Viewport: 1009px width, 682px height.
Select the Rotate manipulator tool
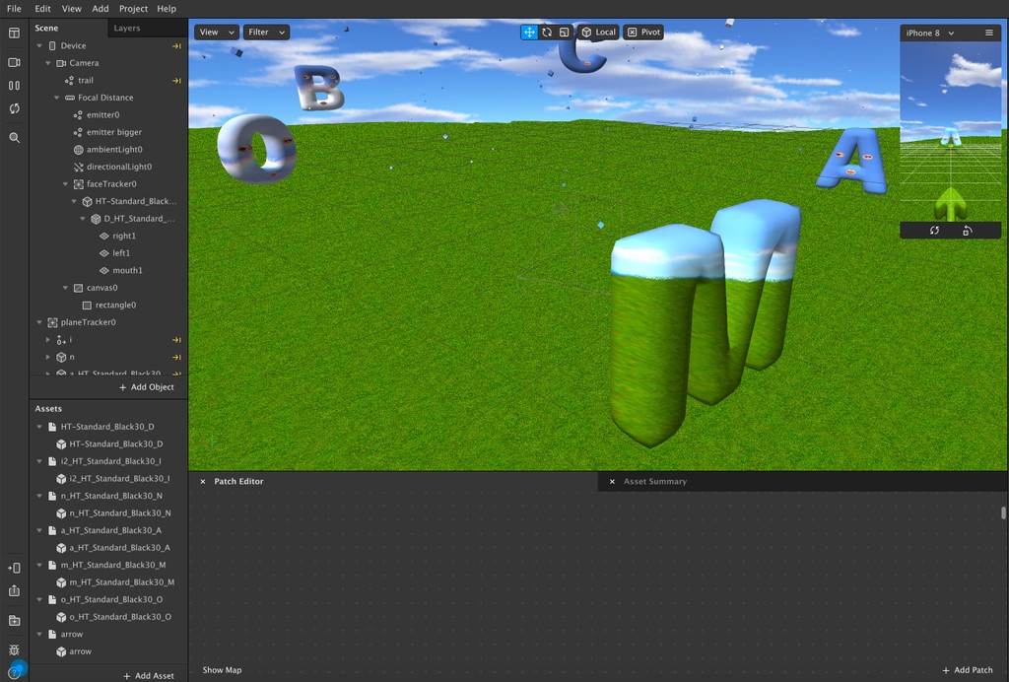(x=547, y=33)
